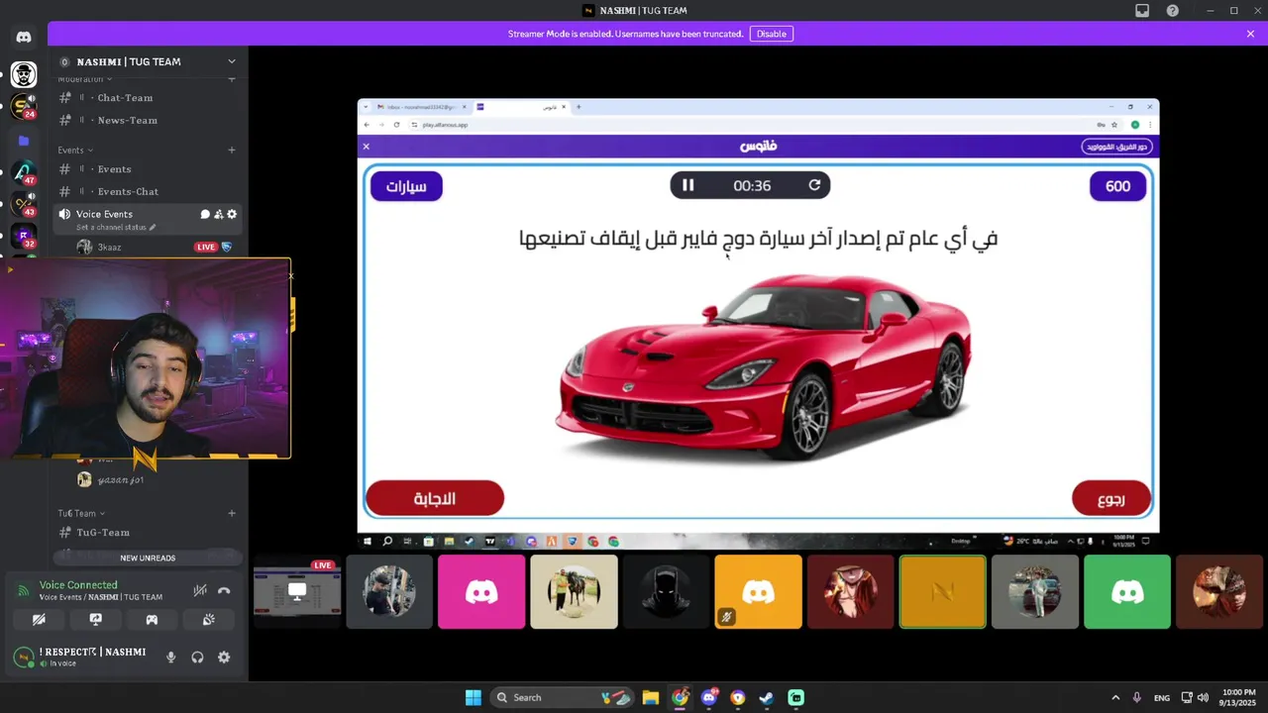Open the News-Team channel
The width and height of the screenshot is (1268, 713).
(x=149, y=120)
